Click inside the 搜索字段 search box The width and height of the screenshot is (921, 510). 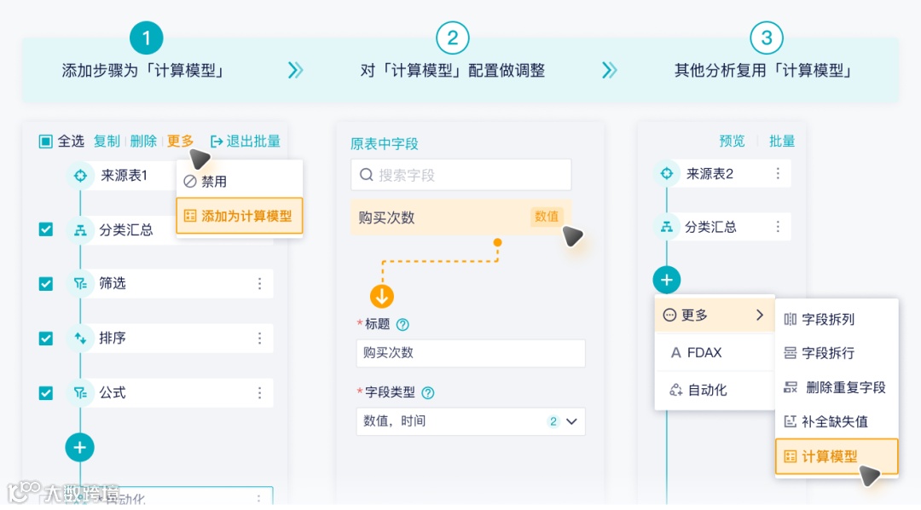coord(460,174)
